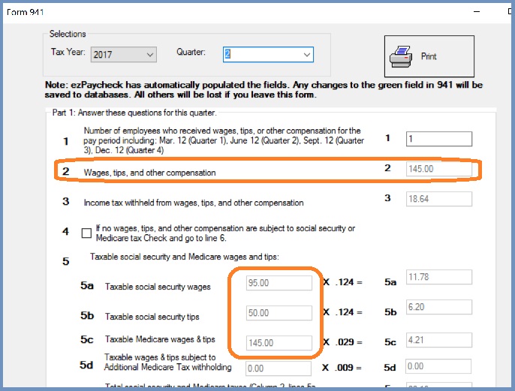Click taxable social security wages field 95.00
The width and height of the screenshot is (515, 391).
pos(279,283)
